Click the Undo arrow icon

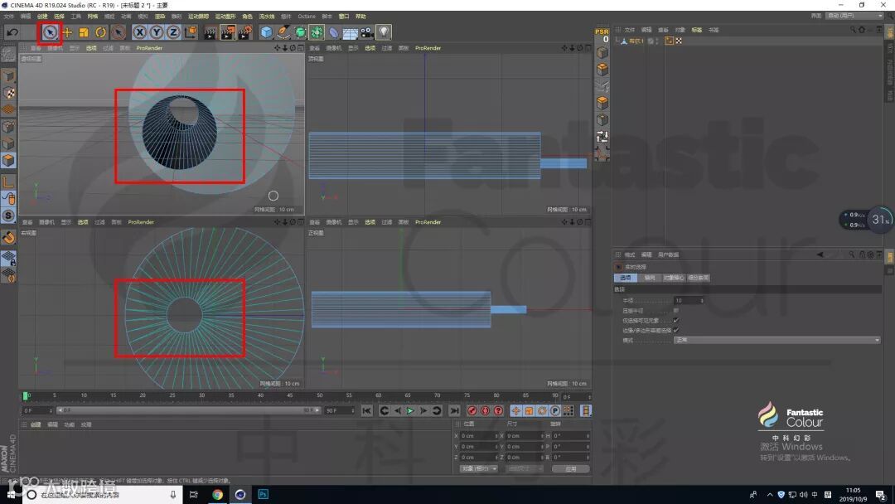(12, 32)
